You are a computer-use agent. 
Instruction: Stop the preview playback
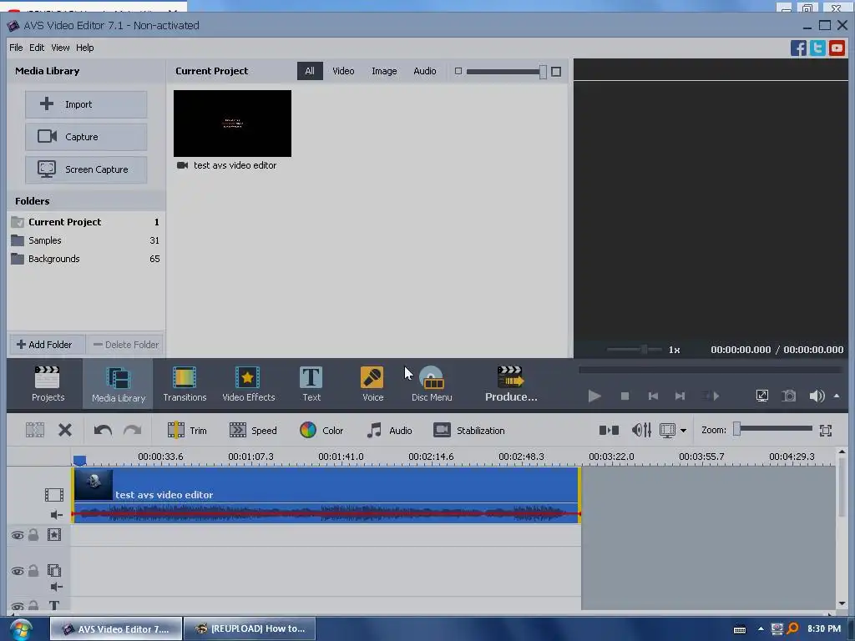point(625,396)
